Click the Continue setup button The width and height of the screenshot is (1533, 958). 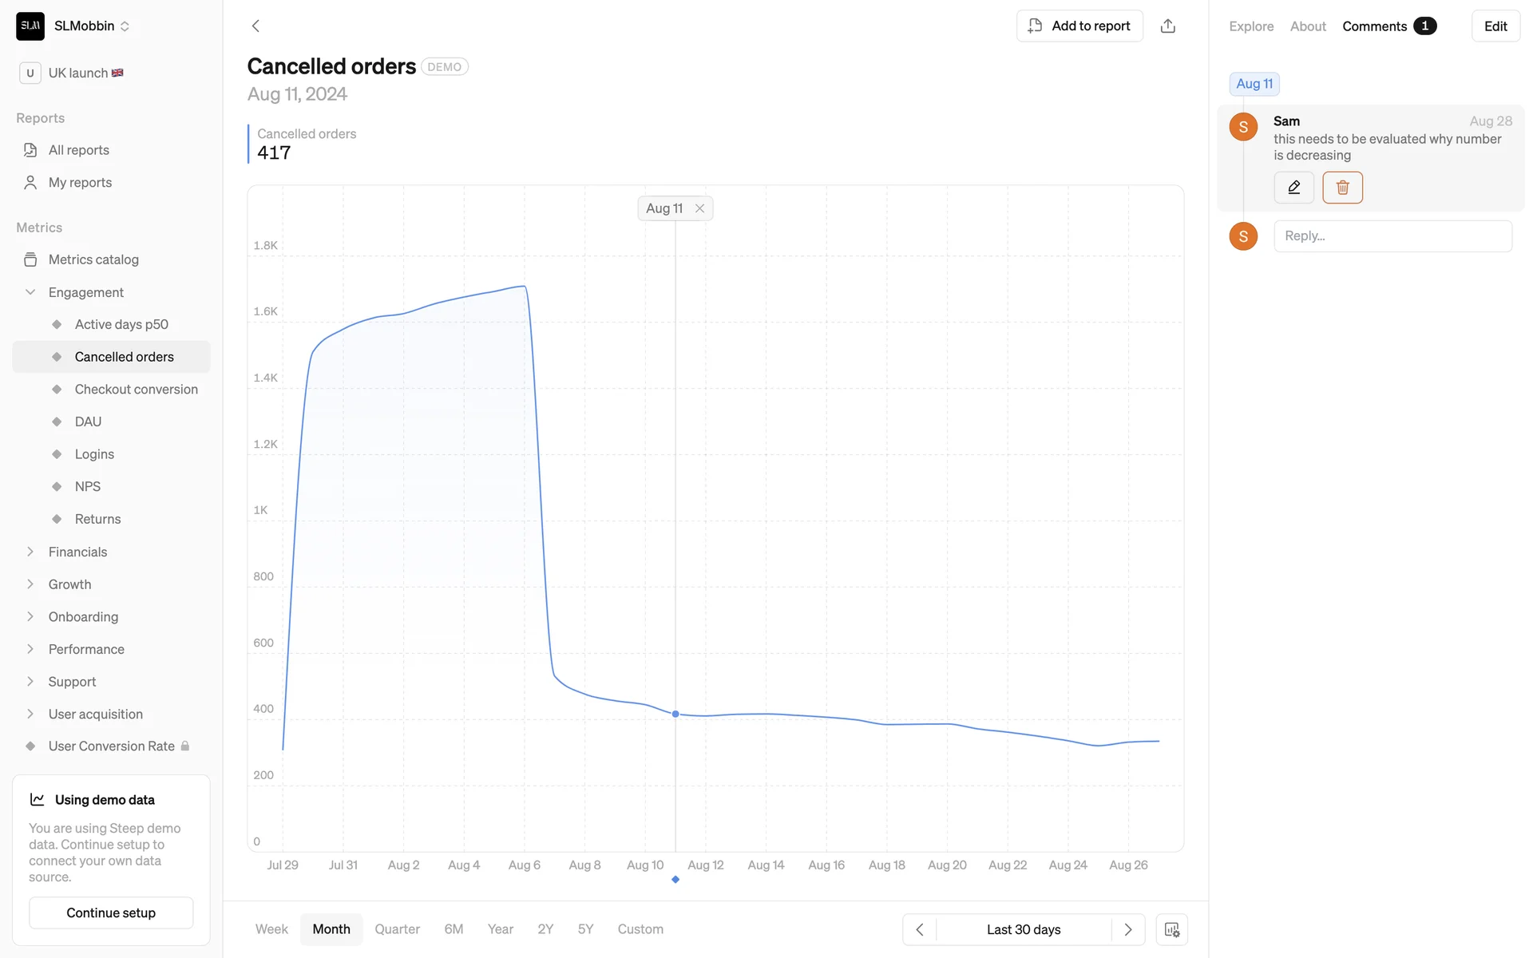coord(111,912)
